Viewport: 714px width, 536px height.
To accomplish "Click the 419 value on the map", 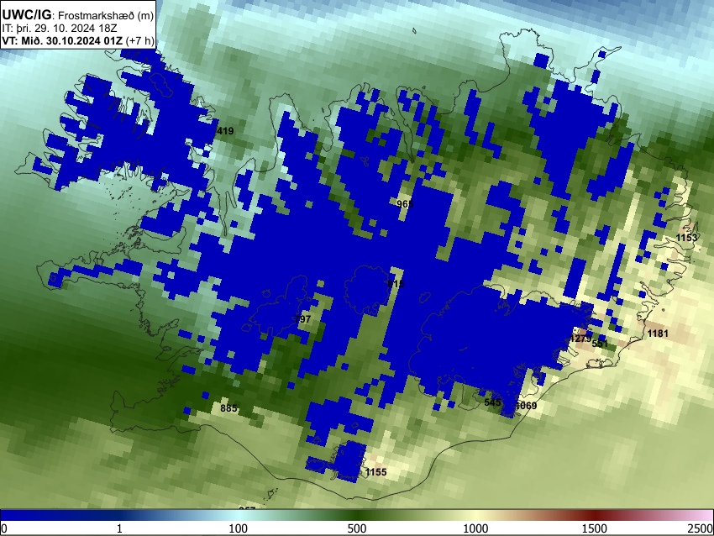I will pos(225,131).
